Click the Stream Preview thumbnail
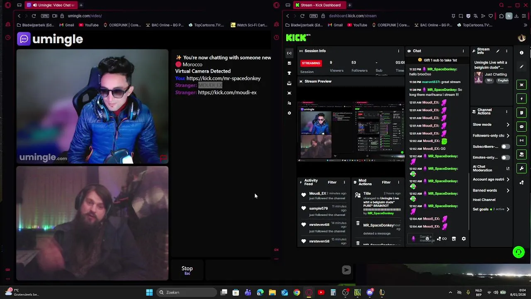The height and width of the screenshot is (299, 531). pyautogui.click(x=351, y=131)
